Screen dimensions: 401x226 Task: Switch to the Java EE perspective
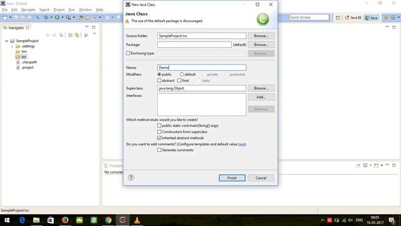click(x=353, y=18)
